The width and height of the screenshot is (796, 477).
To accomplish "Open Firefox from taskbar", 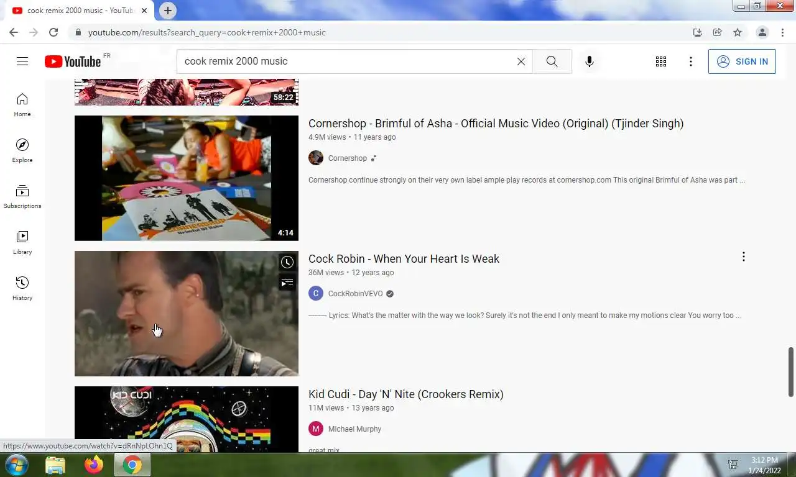I will click(94, 465).
